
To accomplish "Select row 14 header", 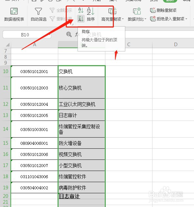I will click(x=6, y=129).
